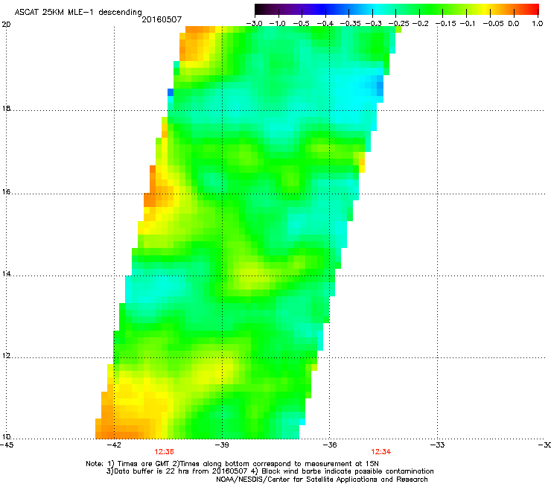Click the latitude axis label 20
The image size is (551, 484).
coord(6,25)
